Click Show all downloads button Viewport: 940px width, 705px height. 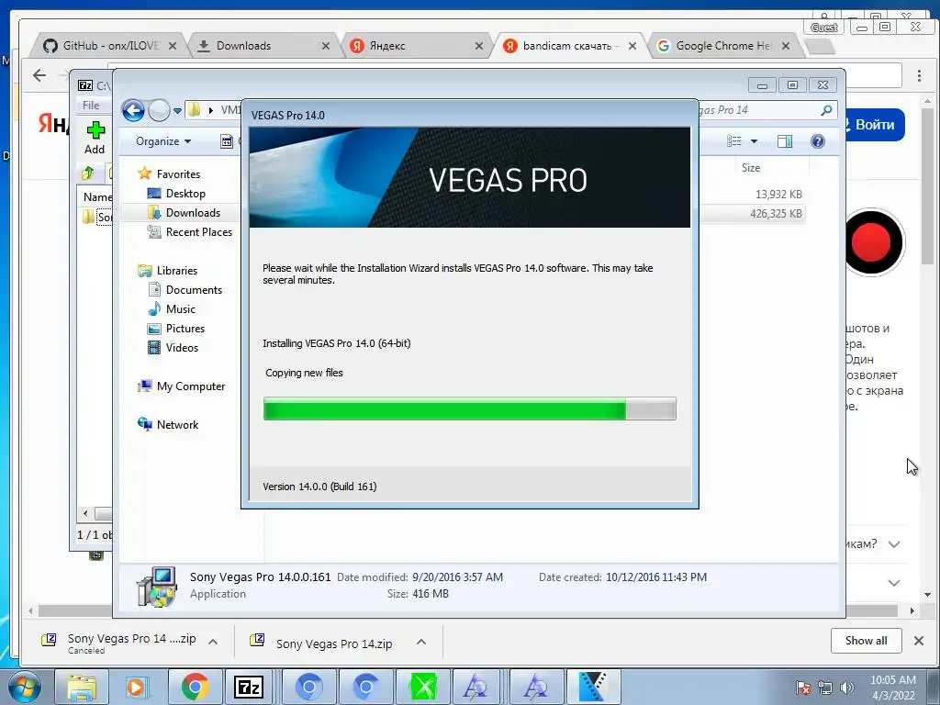pyautogui.click(x=867, y=641)
